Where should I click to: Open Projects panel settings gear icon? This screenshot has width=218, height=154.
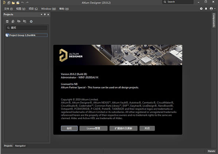coord(31,21)
